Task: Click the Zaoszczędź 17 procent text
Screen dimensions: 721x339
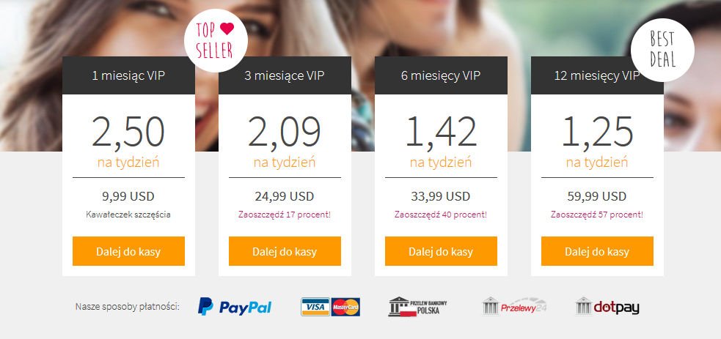Action: (285, 215)
